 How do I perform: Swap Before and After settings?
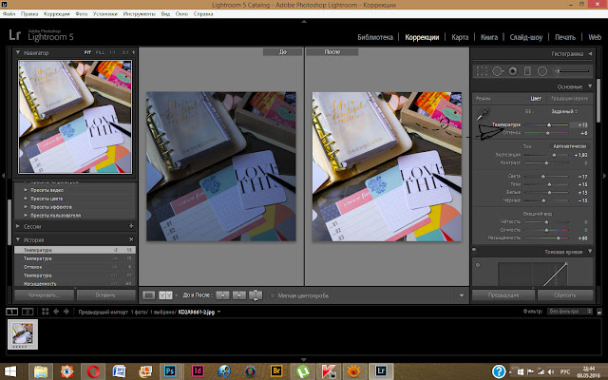pyautogui.click(x=256, y=295)
